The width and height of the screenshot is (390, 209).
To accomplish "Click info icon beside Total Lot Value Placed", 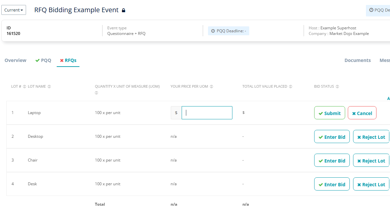I will [290, 87].
